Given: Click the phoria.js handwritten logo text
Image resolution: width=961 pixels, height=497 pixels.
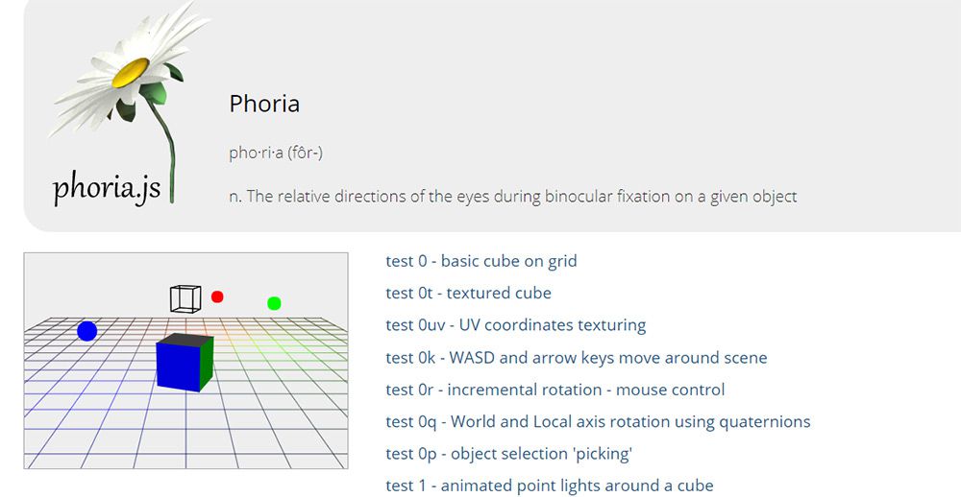Looking at the screenshot, I should tap(107, 187).
